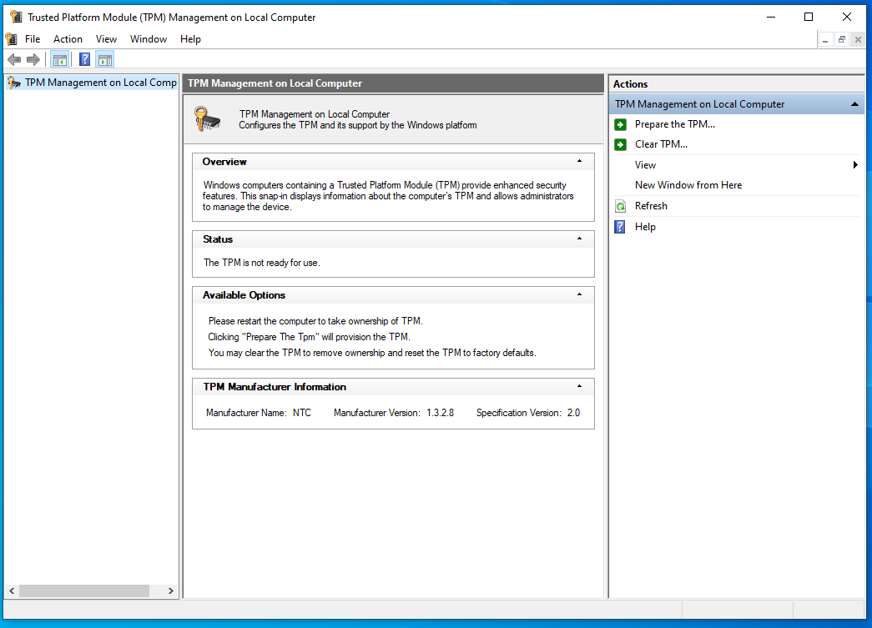Click the Forward arrow toolbar icon
Viewport: 872px width, 628px height.
(x=33, y=59)
